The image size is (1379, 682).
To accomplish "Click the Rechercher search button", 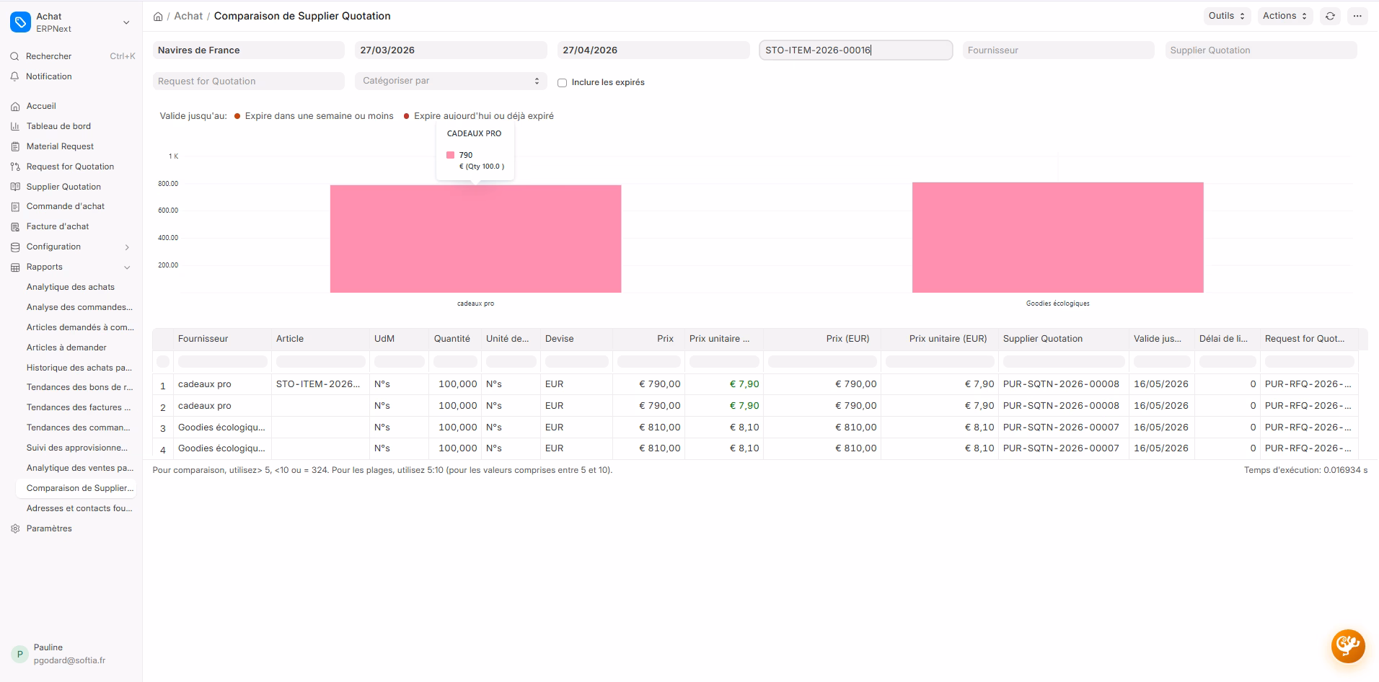I will [72, 56].
